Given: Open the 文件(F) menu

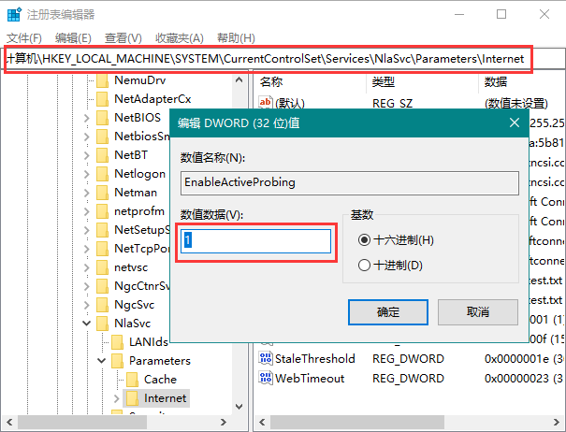Looking at the screenshot, I should click(24, 37).
